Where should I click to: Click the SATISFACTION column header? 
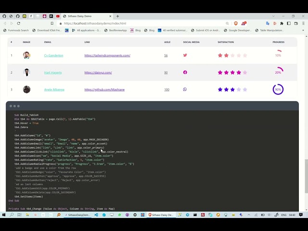point(226,42)
